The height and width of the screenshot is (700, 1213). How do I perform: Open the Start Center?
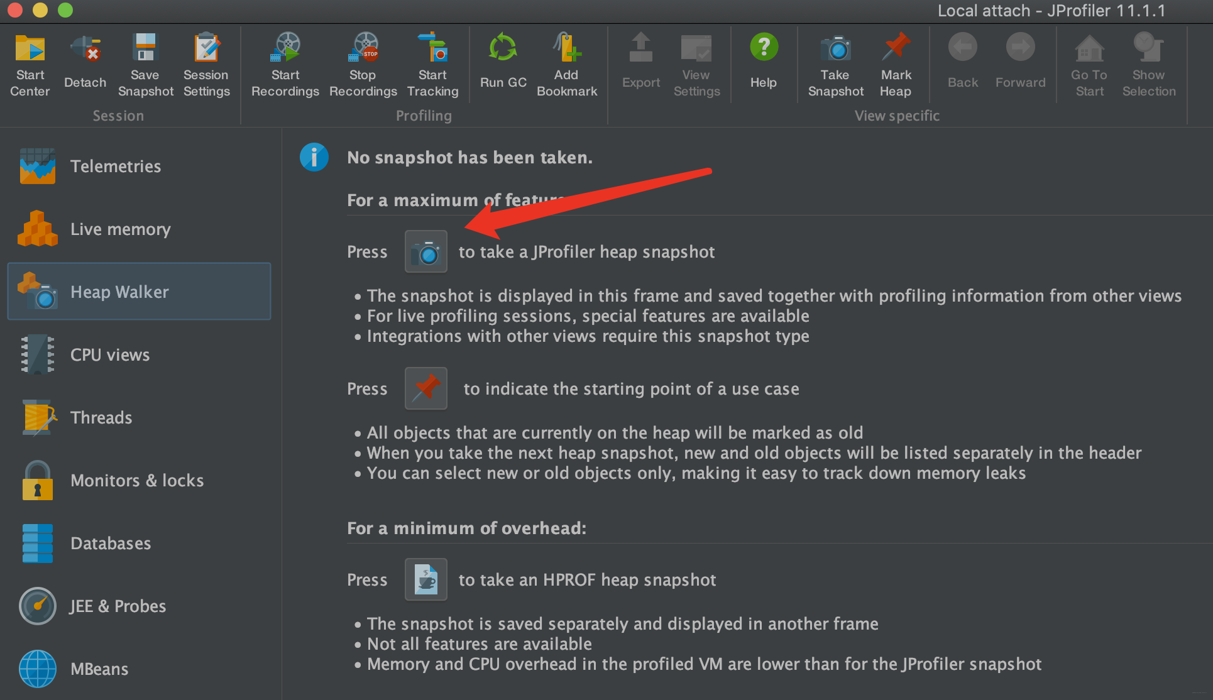(x=30, y=65)
